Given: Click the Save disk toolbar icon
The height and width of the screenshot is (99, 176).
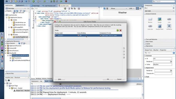Looking at the screenshot, I should (x=19, y=1).
